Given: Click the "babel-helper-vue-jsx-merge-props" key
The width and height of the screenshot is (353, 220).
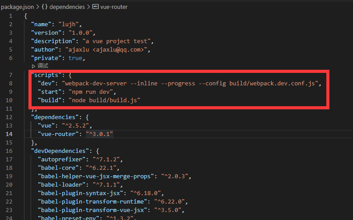Looking at the screenshot, I should point(96,176).
